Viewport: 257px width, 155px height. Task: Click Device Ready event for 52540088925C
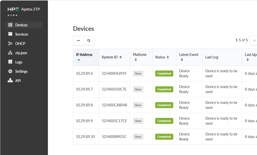pos(184,137)
